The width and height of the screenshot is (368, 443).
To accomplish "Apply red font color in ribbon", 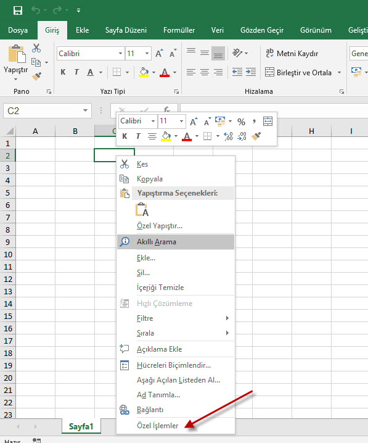I will coord(165,72).
